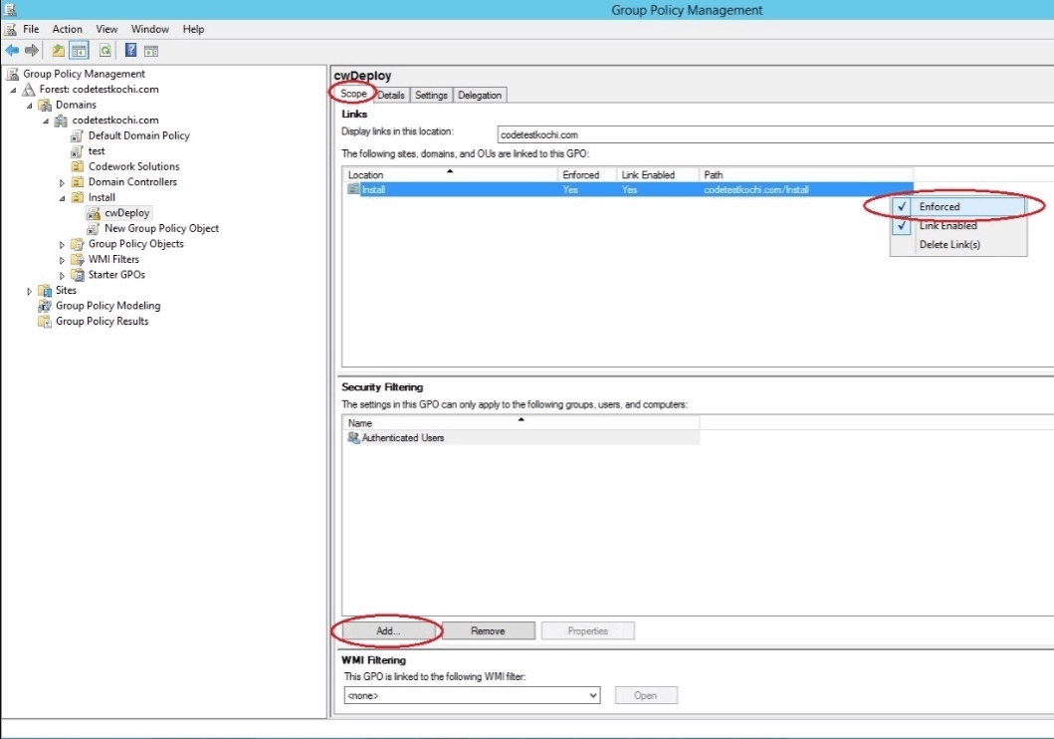Click the Refresh toolbar icon

[x=105, y=51]
